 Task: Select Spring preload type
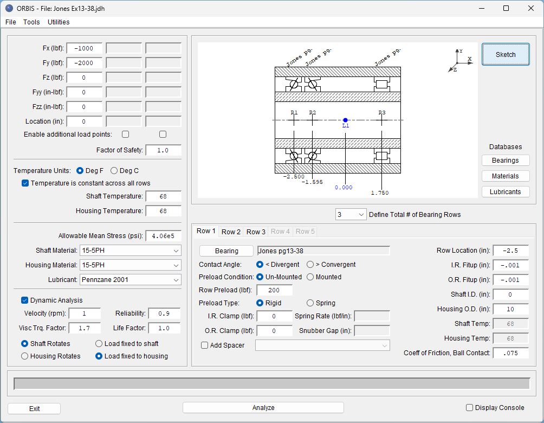(310, 303)
